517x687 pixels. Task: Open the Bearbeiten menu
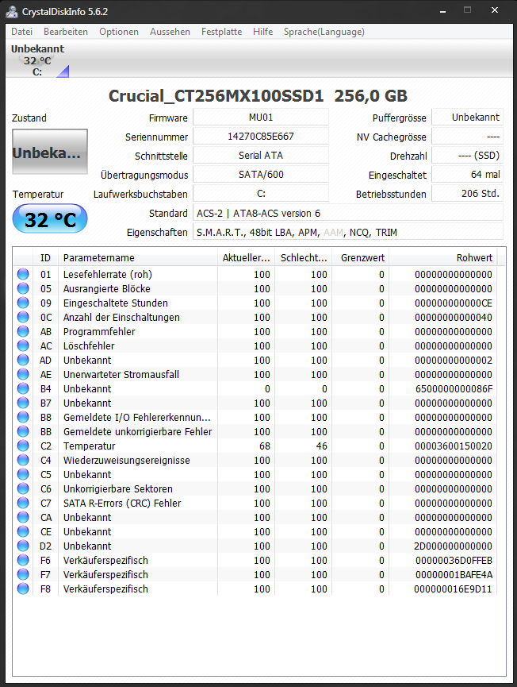pos(66,32)
